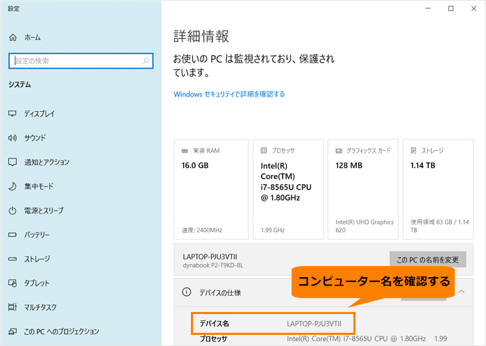Click the info icon beside デバイスの仕様
The height and width of the screenshot is (346, 486).
[187, 292]
